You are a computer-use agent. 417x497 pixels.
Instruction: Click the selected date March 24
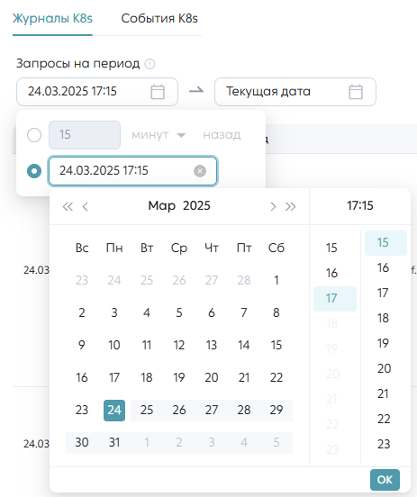click(114, 411)
